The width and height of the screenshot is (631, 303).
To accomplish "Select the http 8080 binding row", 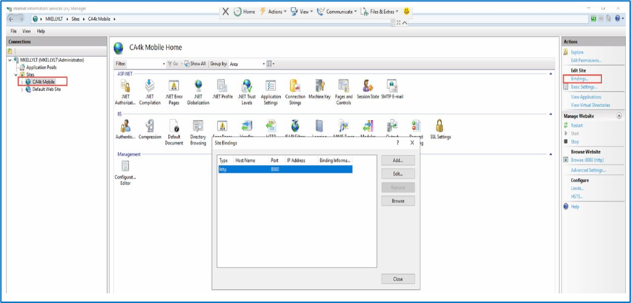I will 285,169.
